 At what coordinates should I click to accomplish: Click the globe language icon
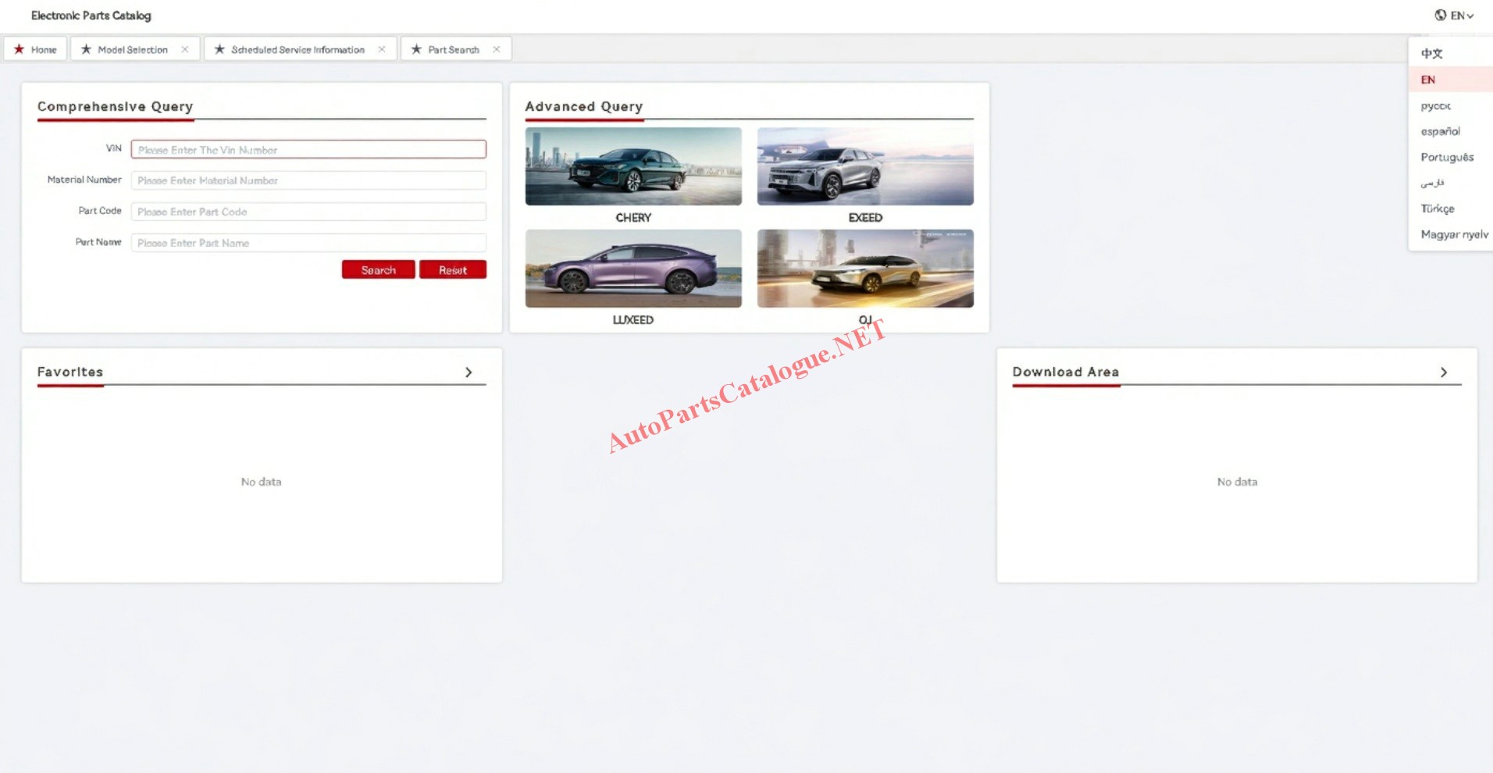pos(1440,15)
